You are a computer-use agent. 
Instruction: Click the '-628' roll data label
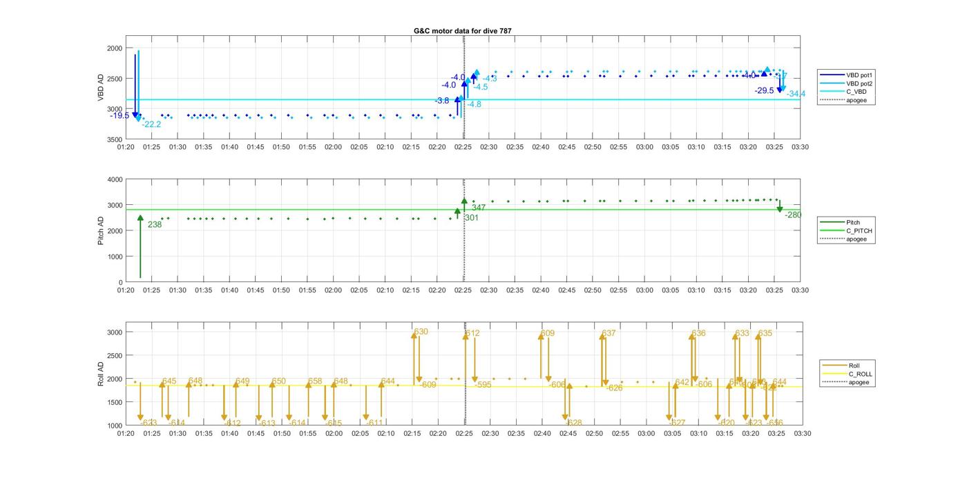click(x=574, y=424)
